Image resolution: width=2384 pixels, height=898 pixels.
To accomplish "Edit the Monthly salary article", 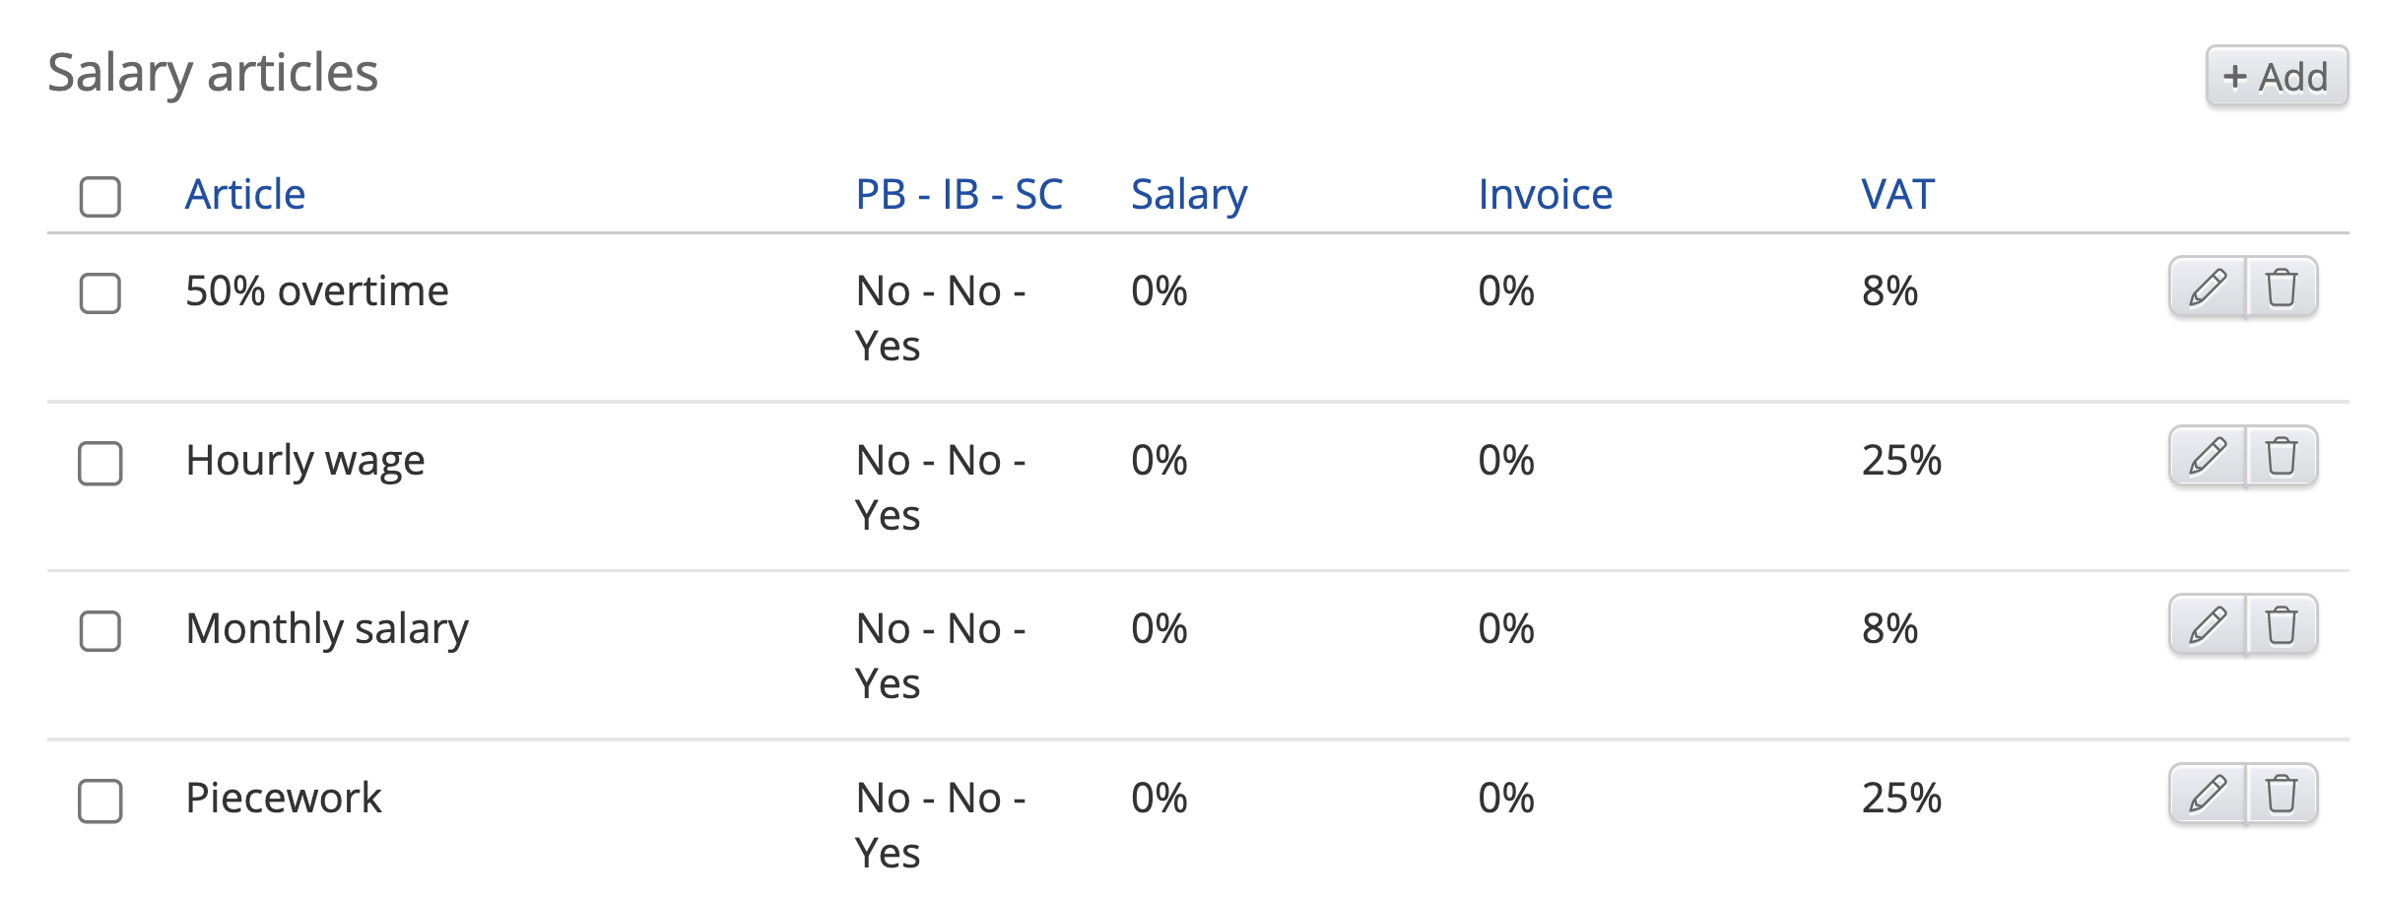I will [x=2208, y=626].
